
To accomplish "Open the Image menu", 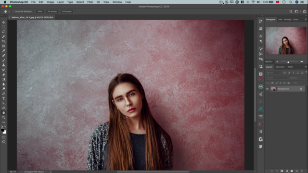I will pyautogui.click(x=50, y=2).
